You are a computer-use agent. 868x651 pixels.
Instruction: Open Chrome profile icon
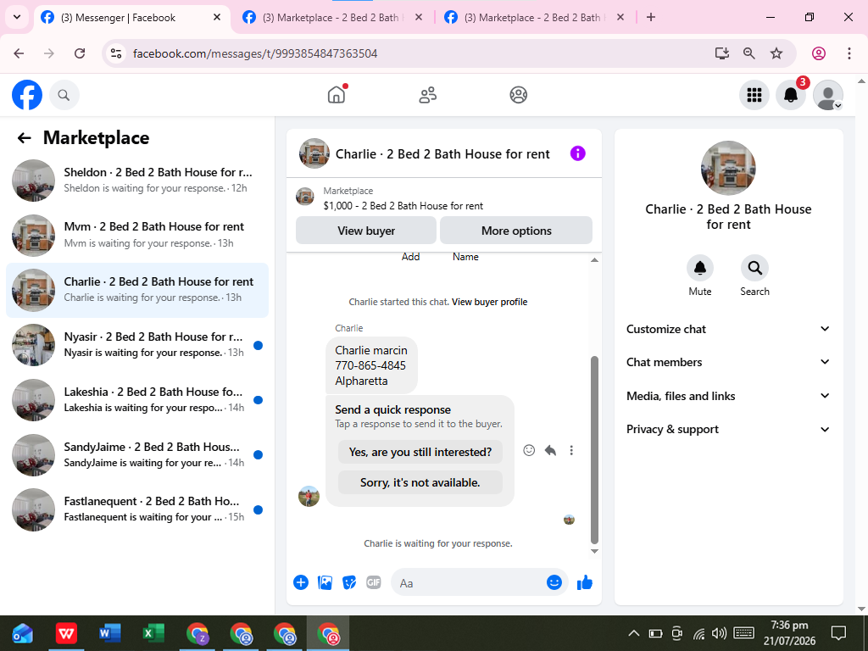819,53
